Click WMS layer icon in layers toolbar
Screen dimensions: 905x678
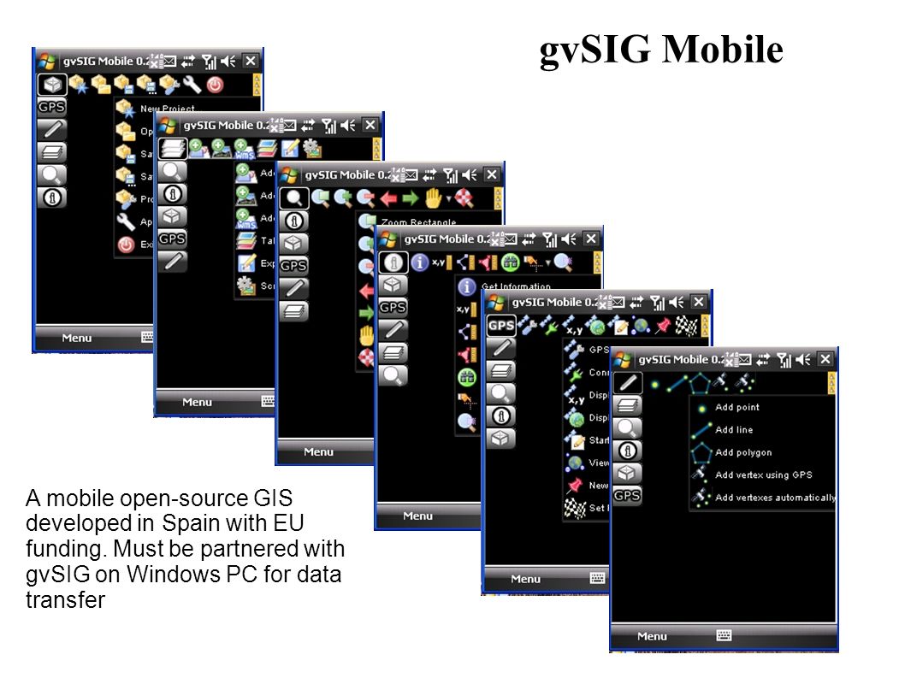pyautogui.click(x=244, y=149)
